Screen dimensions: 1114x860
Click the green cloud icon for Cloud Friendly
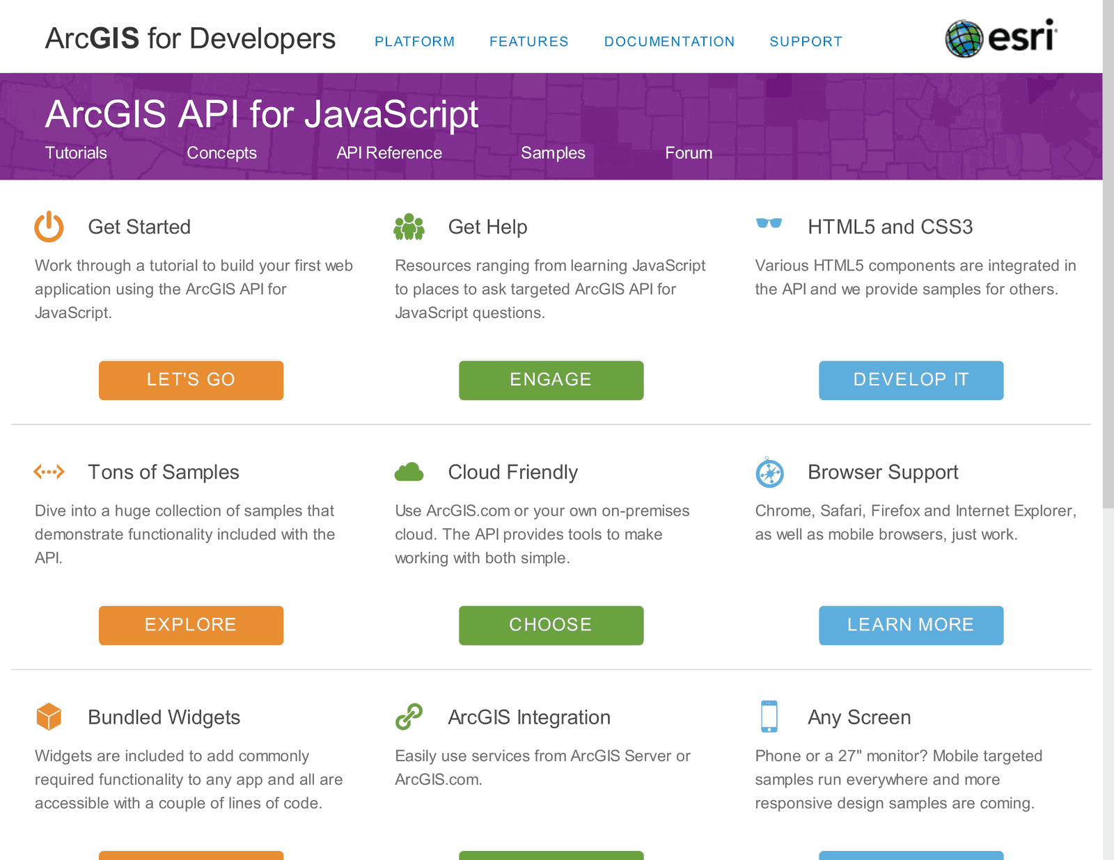409,472
